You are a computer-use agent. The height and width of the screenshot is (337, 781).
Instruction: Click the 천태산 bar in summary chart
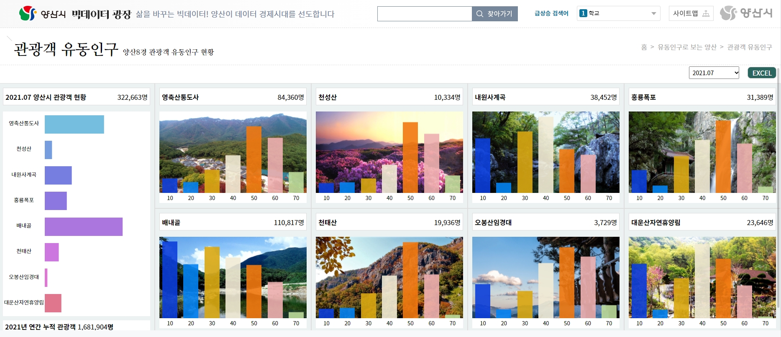click(x=52, y=252)
